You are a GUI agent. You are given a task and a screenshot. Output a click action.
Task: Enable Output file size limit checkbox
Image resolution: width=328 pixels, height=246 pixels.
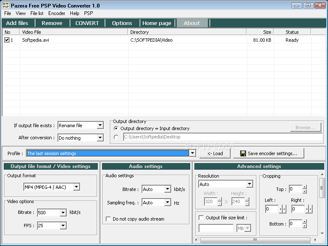[201, 218]
